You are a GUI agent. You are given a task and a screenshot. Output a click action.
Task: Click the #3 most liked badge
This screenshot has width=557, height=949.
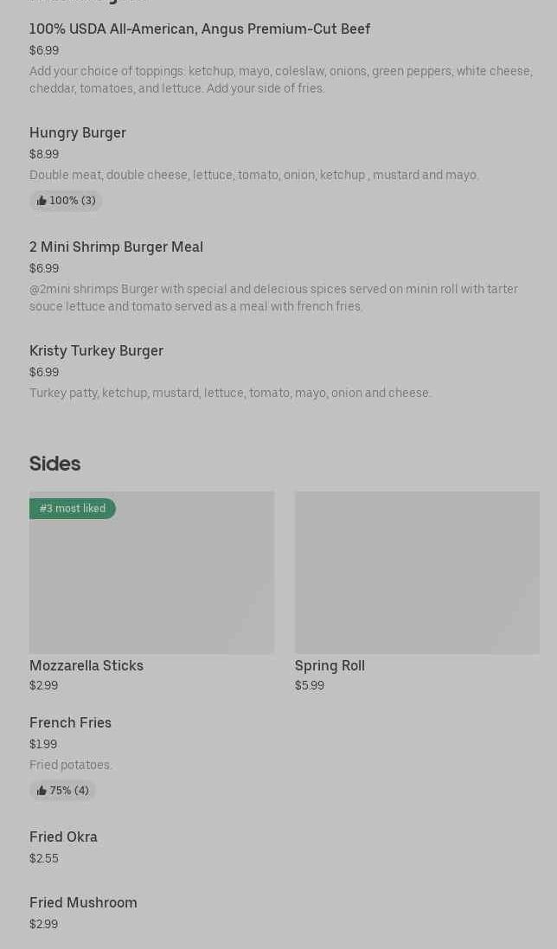coord(73,509)
